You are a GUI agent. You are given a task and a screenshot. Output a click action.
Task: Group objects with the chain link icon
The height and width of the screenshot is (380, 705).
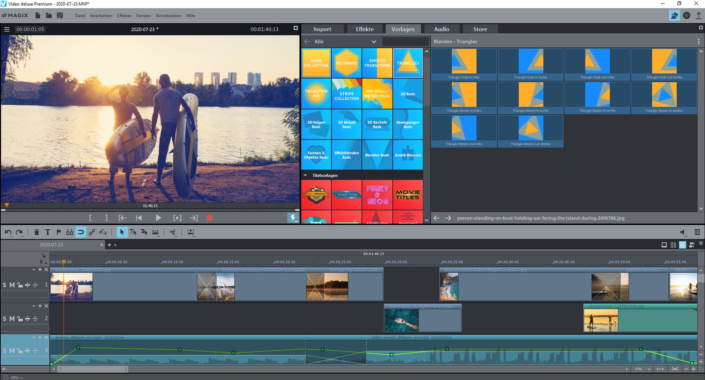point(92,232)
